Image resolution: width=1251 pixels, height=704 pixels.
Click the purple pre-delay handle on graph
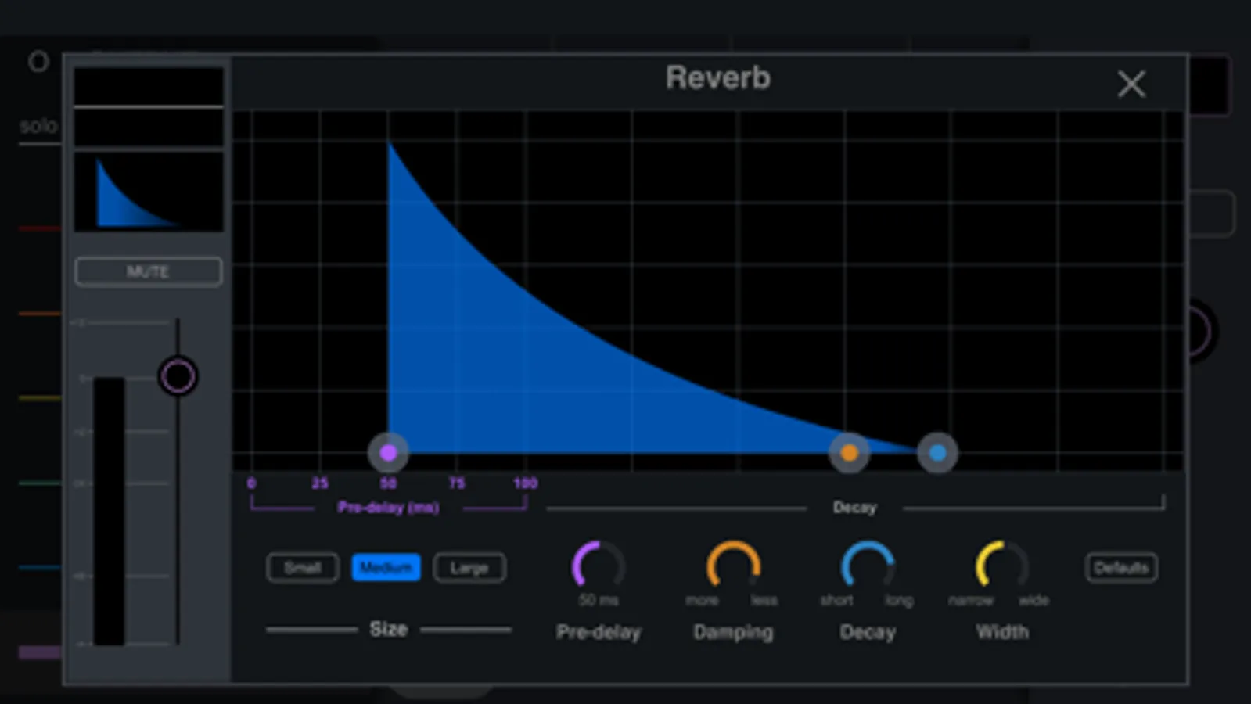pos(388,452)
